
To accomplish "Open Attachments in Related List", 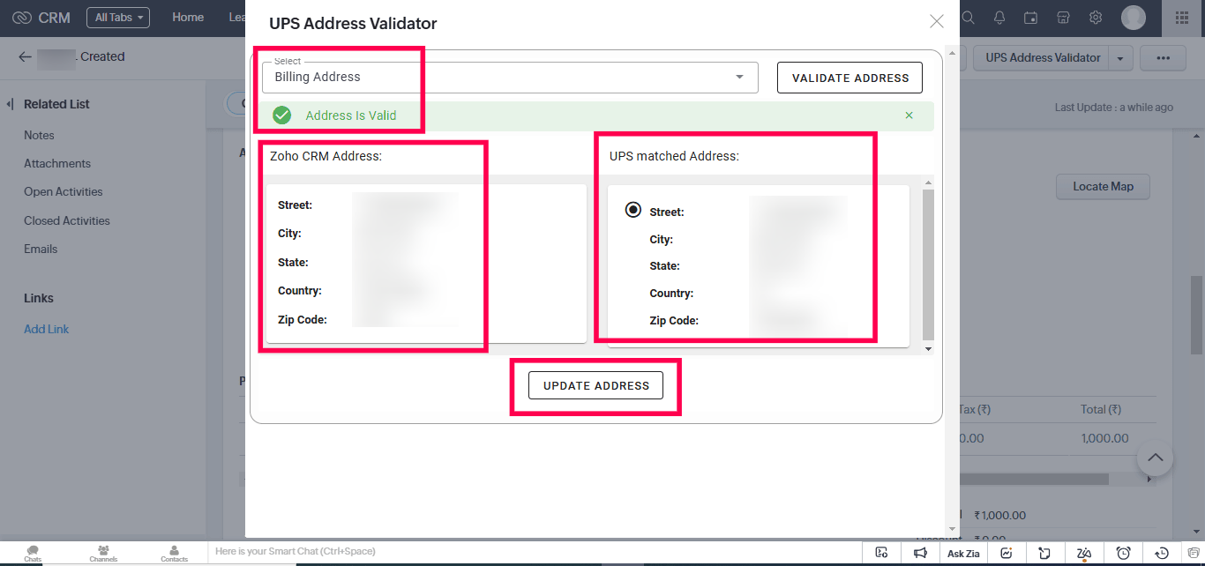I will [x=57, y=163].
